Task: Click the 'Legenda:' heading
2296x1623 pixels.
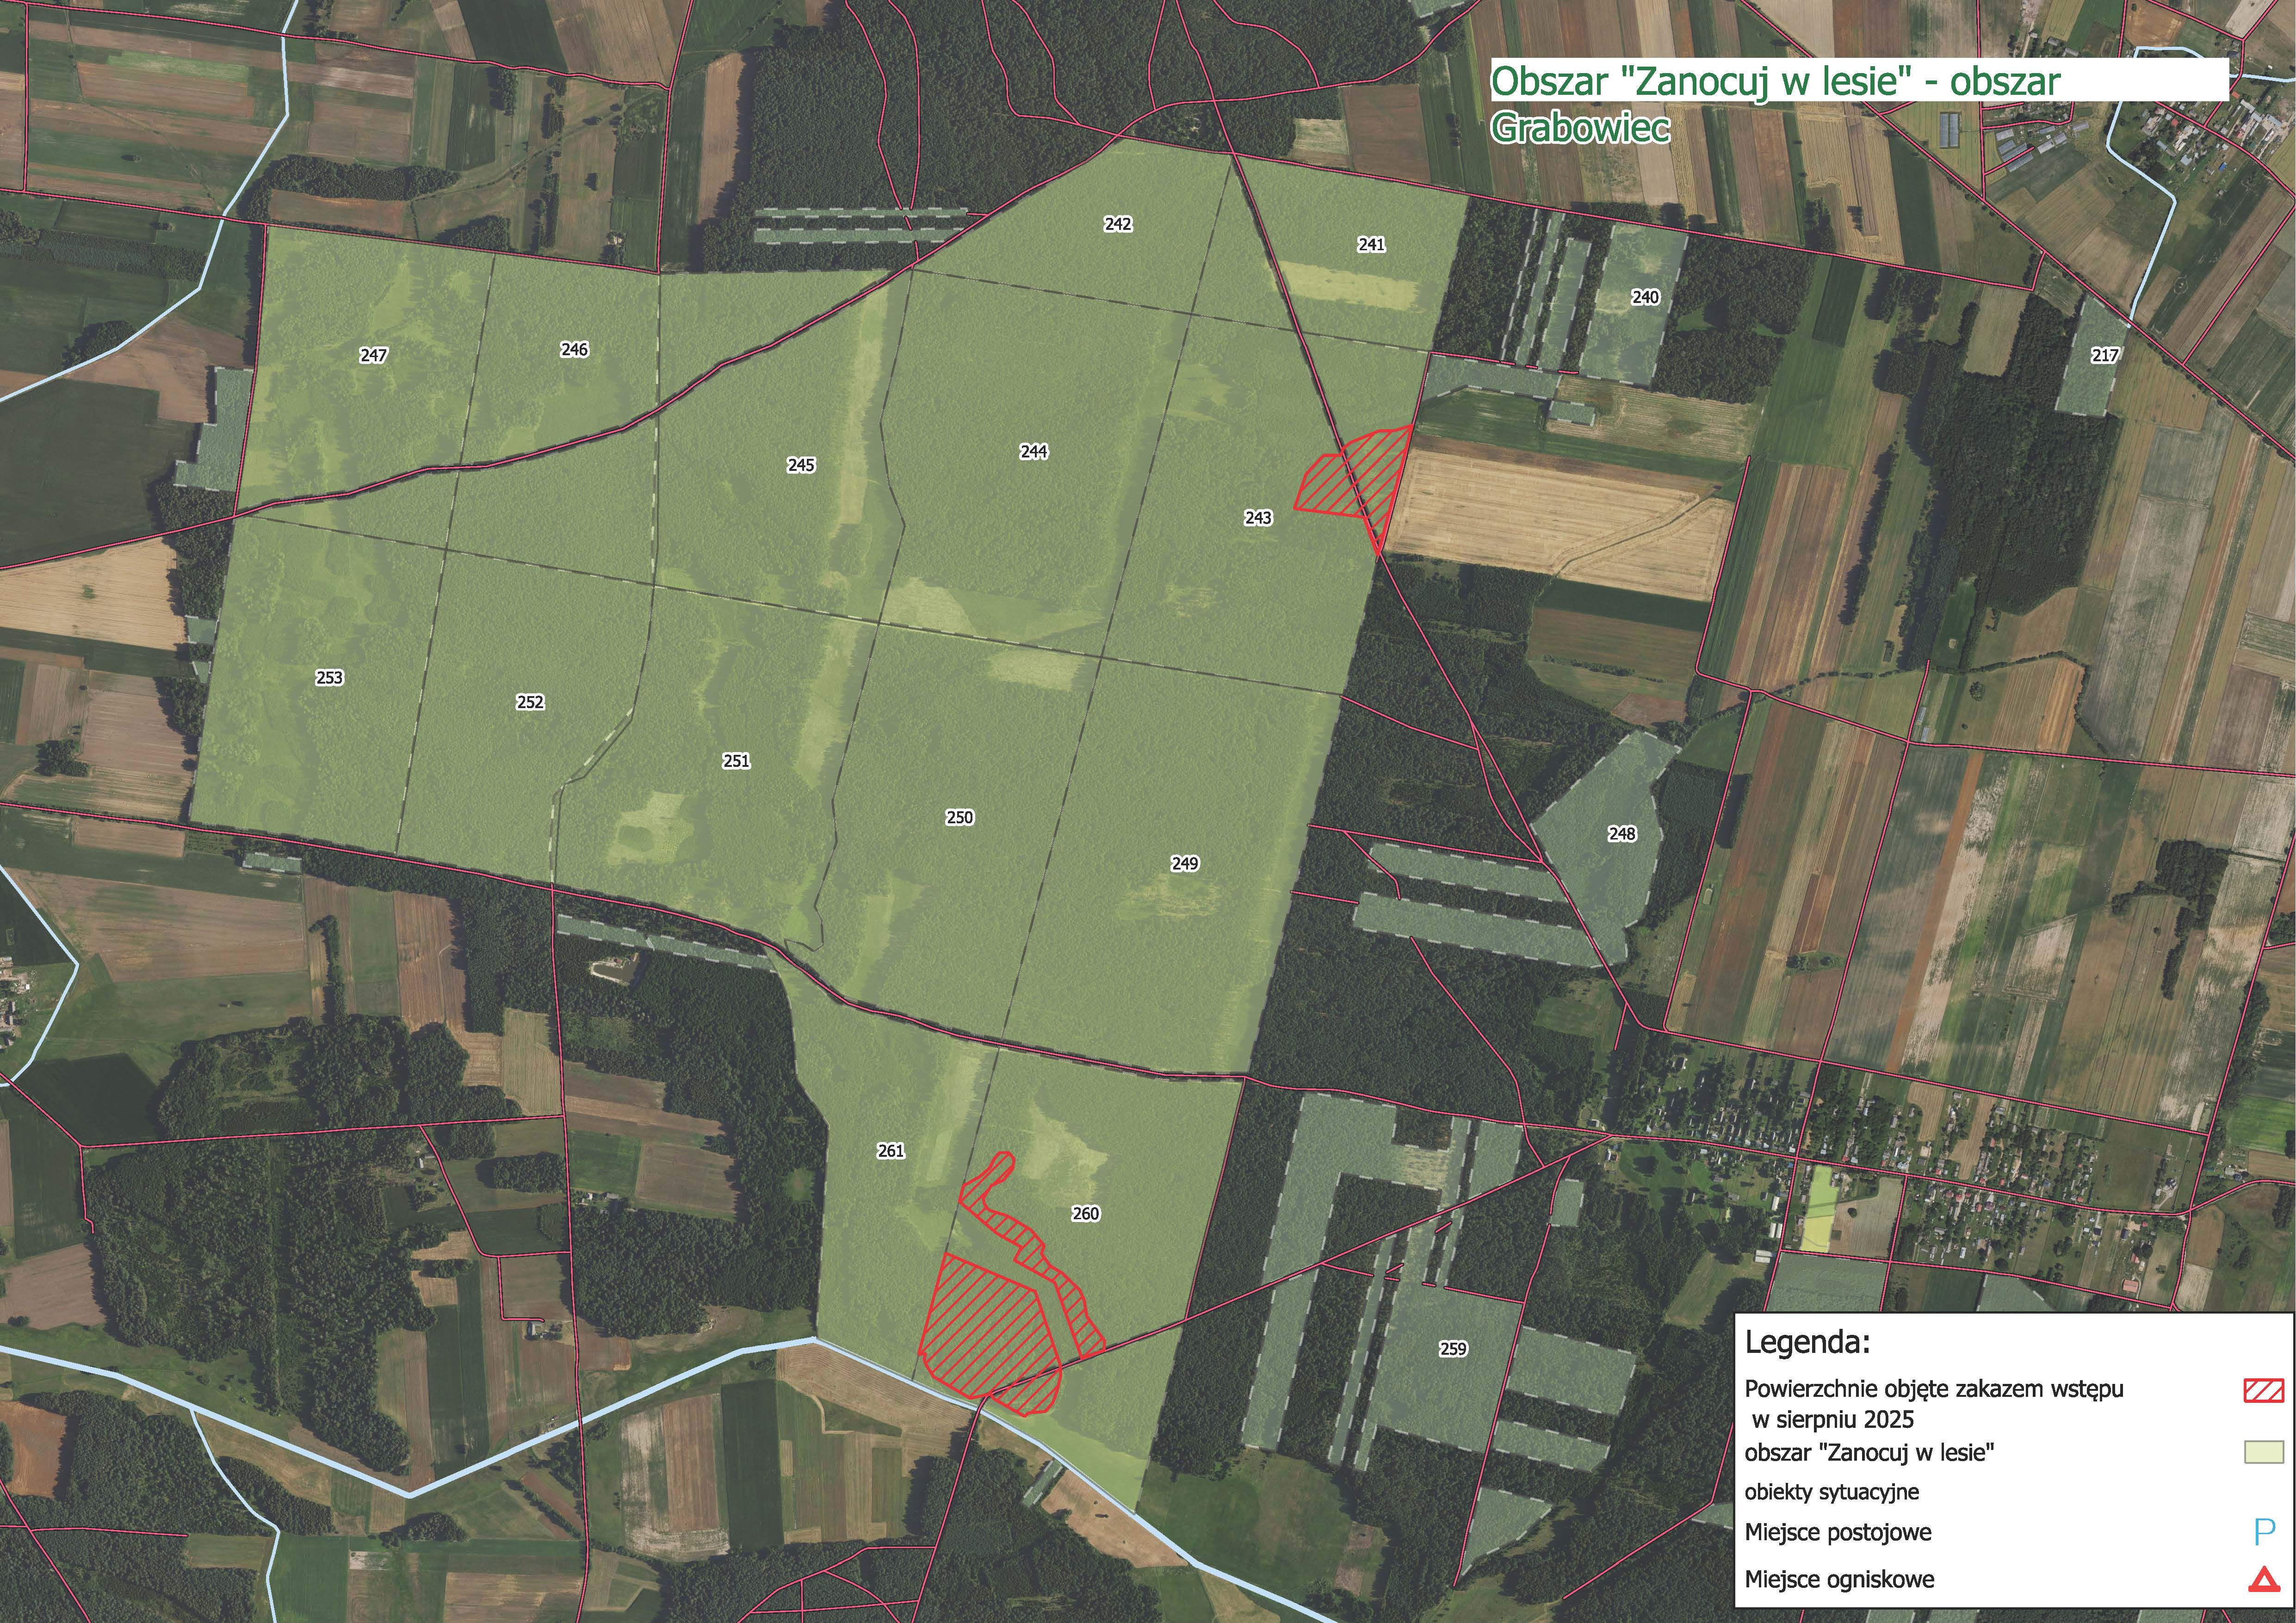Action: 1807,1342
